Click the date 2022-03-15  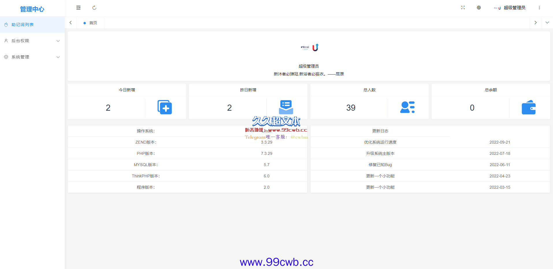[x=500, y=187]
